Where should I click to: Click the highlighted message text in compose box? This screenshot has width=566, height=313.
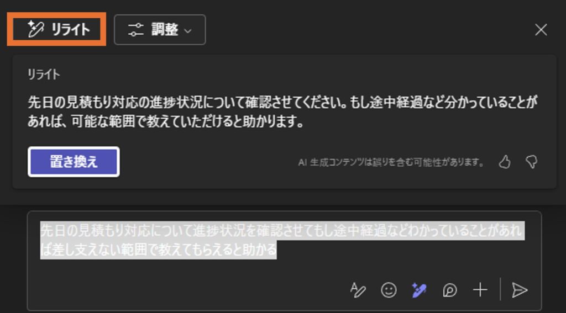pos(282,240)
